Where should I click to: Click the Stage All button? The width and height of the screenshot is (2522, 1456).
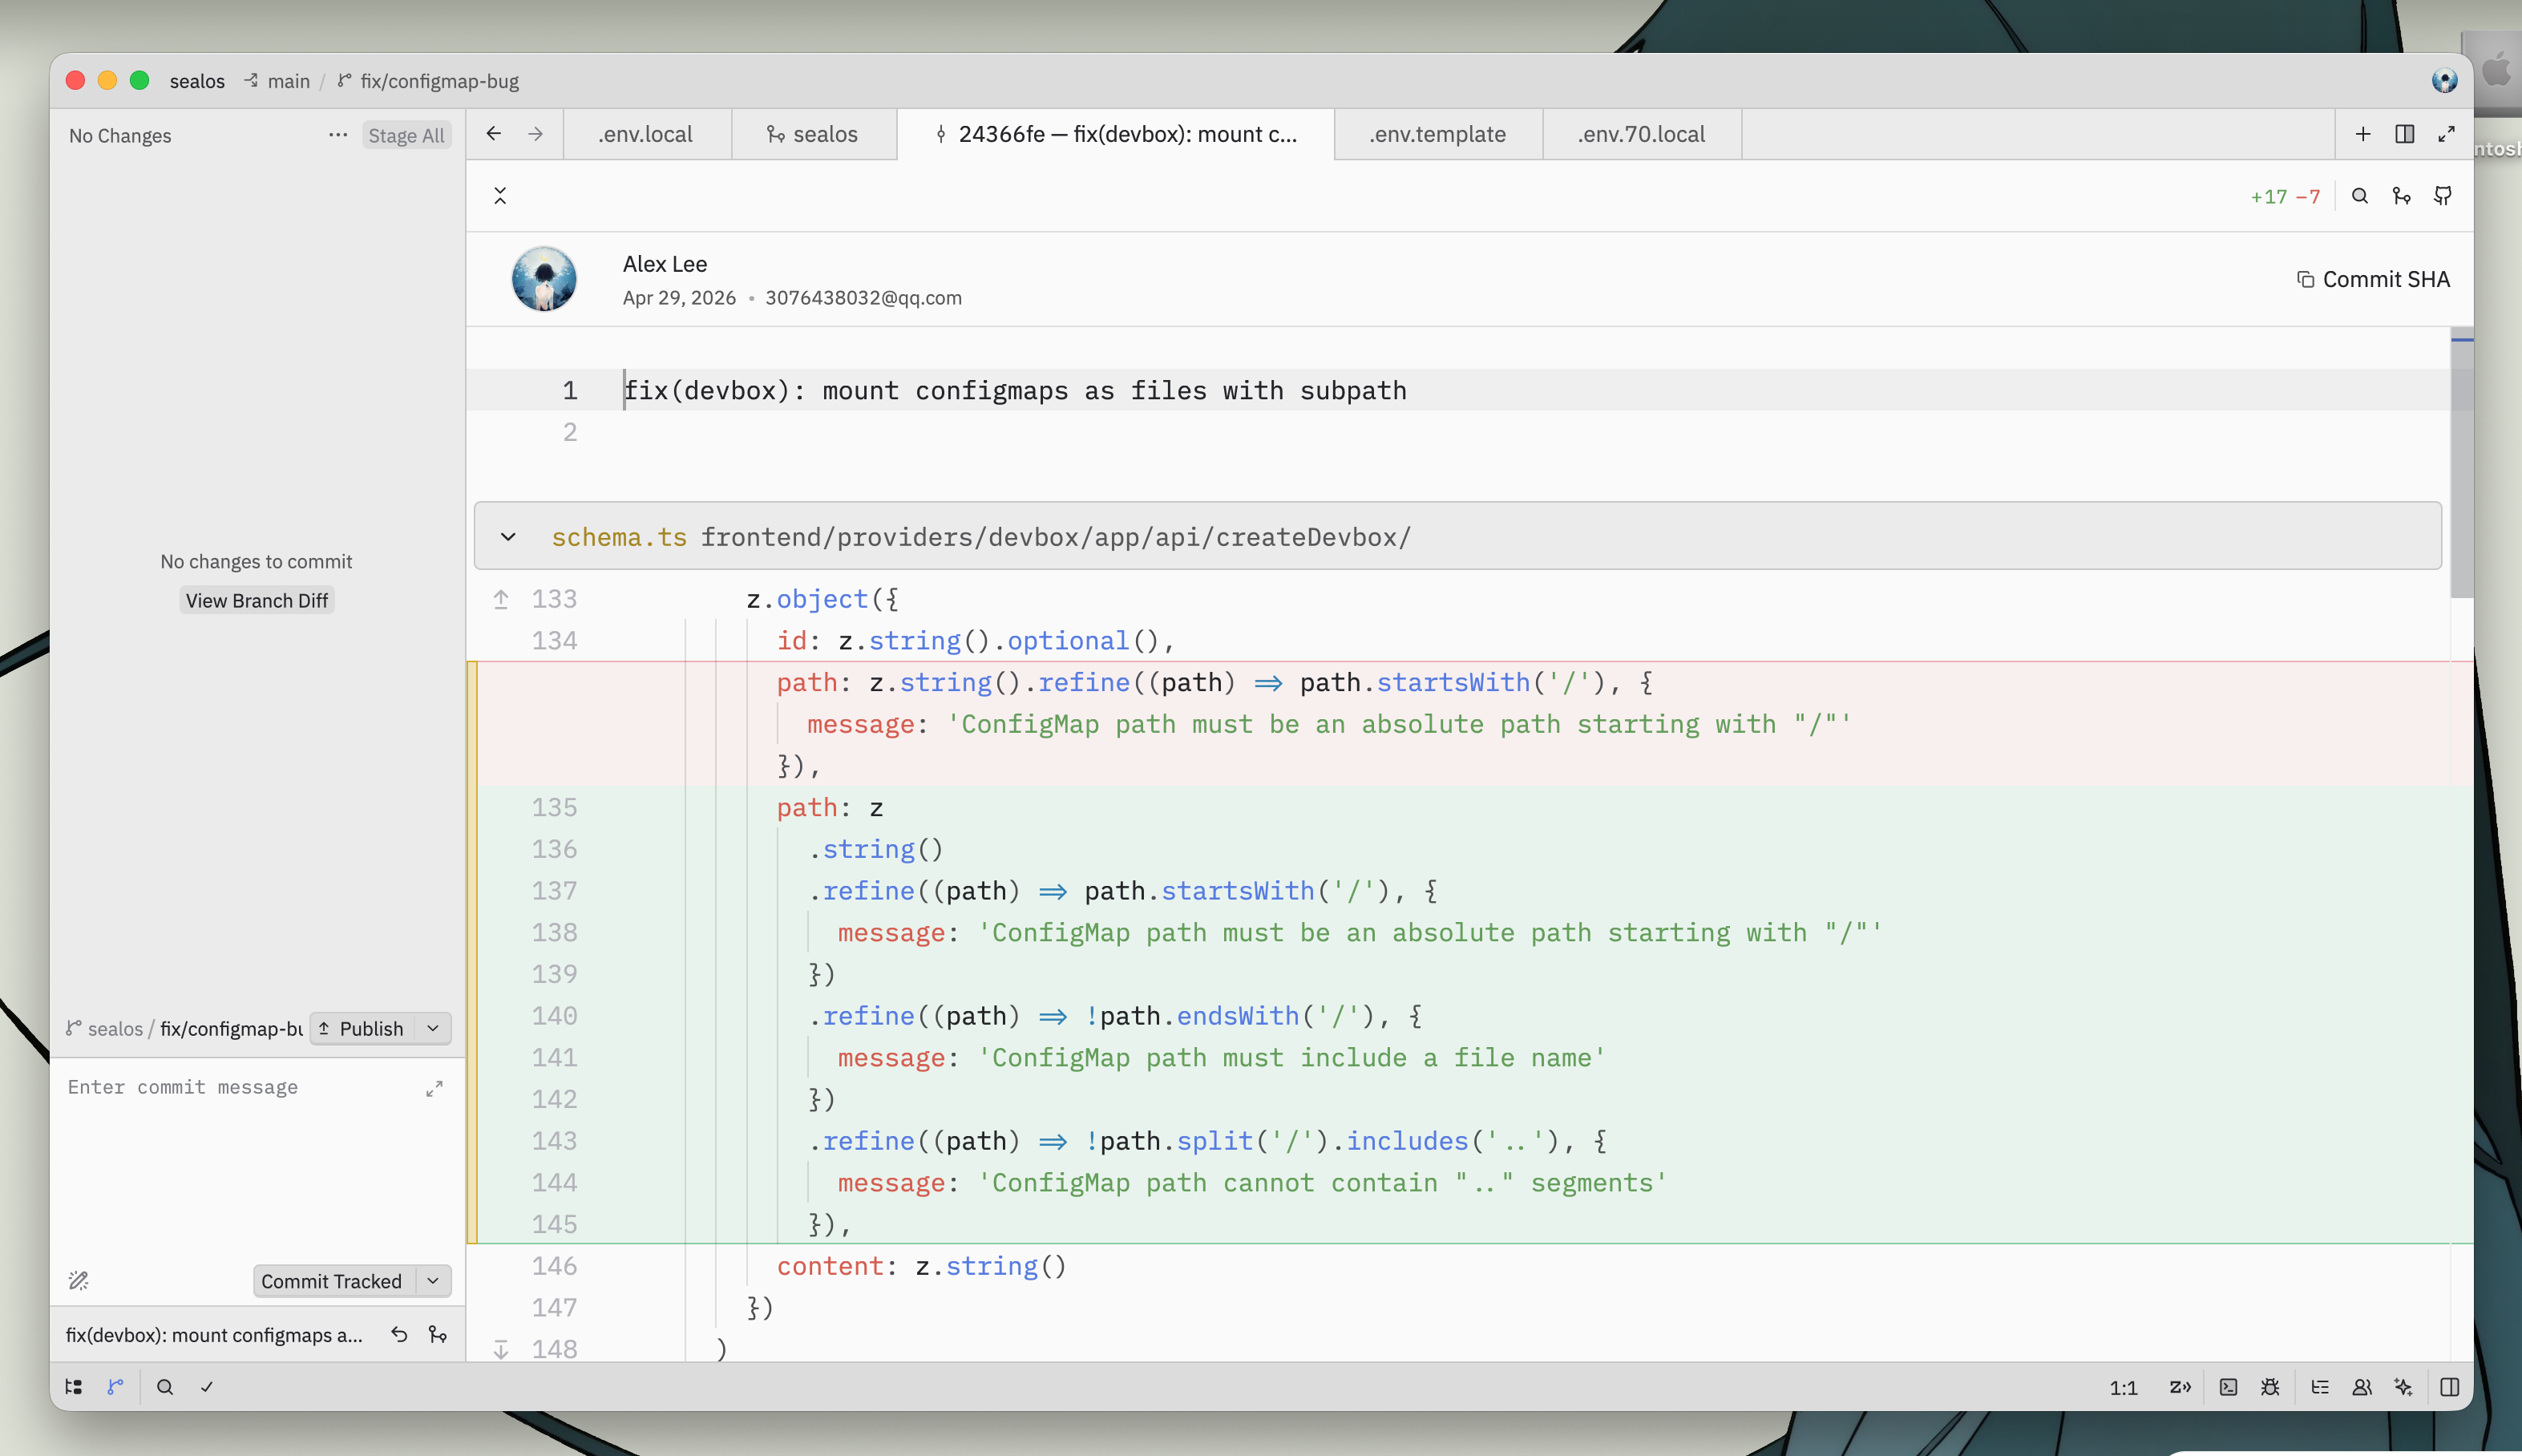[x=406, y=135]
